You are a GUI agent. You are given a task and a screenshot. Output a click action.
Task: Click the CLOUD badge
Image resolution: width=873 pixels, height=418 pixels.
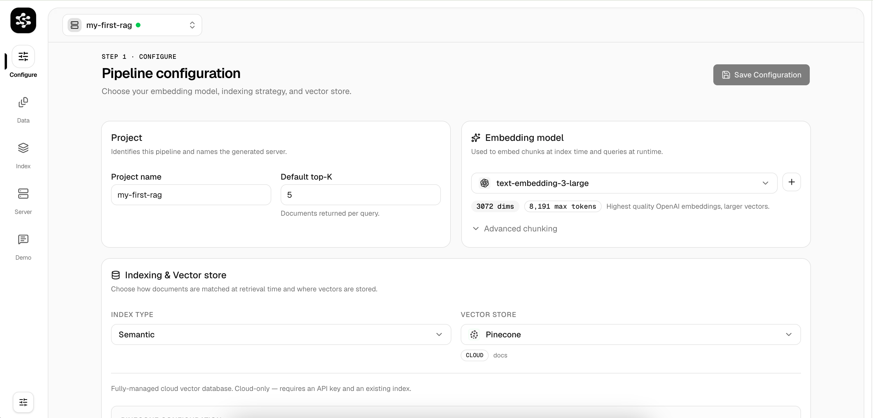coord(474,355)
